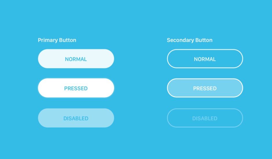Choose the translucent filled DISABLED pill
272x159 pixels.
[76, 118]
